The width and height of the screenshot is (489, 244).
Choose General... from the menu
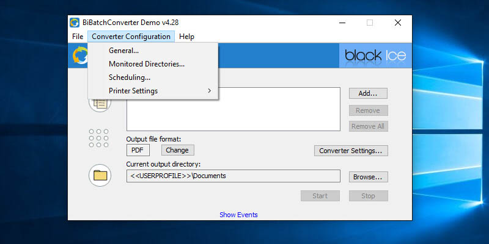(x=123, y=51)
